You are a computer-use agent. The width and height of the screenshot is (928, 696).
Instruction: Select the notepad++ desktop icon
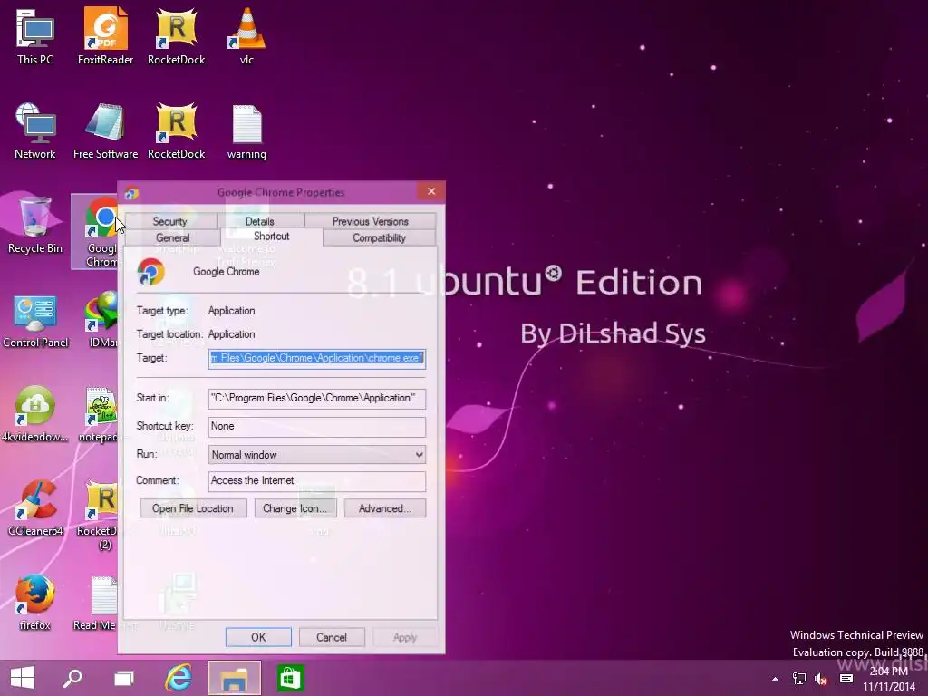click(100, 414)
